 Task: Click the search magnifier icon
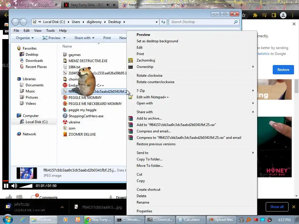(236, 22)
